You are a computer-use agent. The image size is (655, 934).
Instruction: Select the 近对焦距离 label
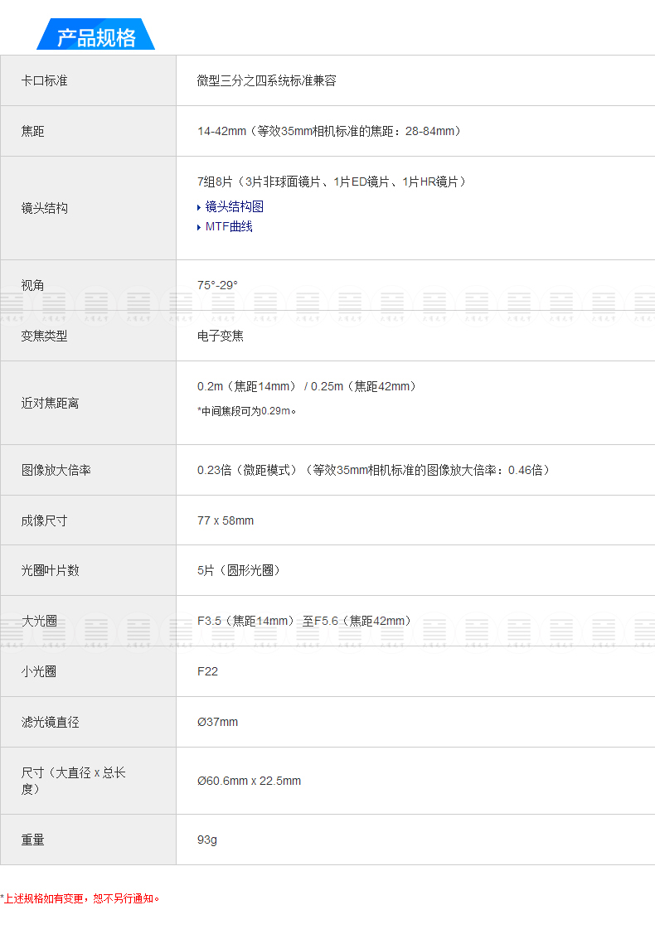[50, 404]
